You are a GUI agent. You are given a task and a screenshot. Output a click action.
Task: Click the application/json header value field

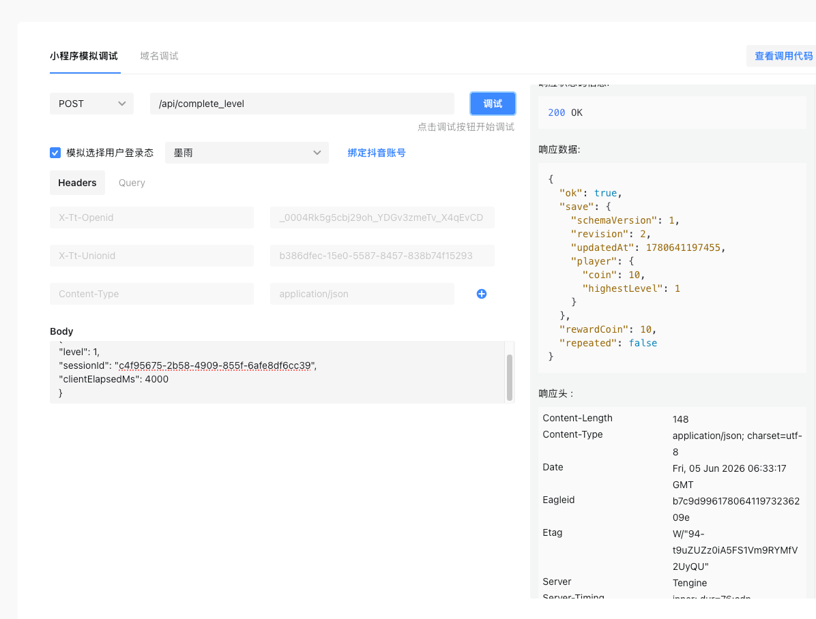point(362,294)
